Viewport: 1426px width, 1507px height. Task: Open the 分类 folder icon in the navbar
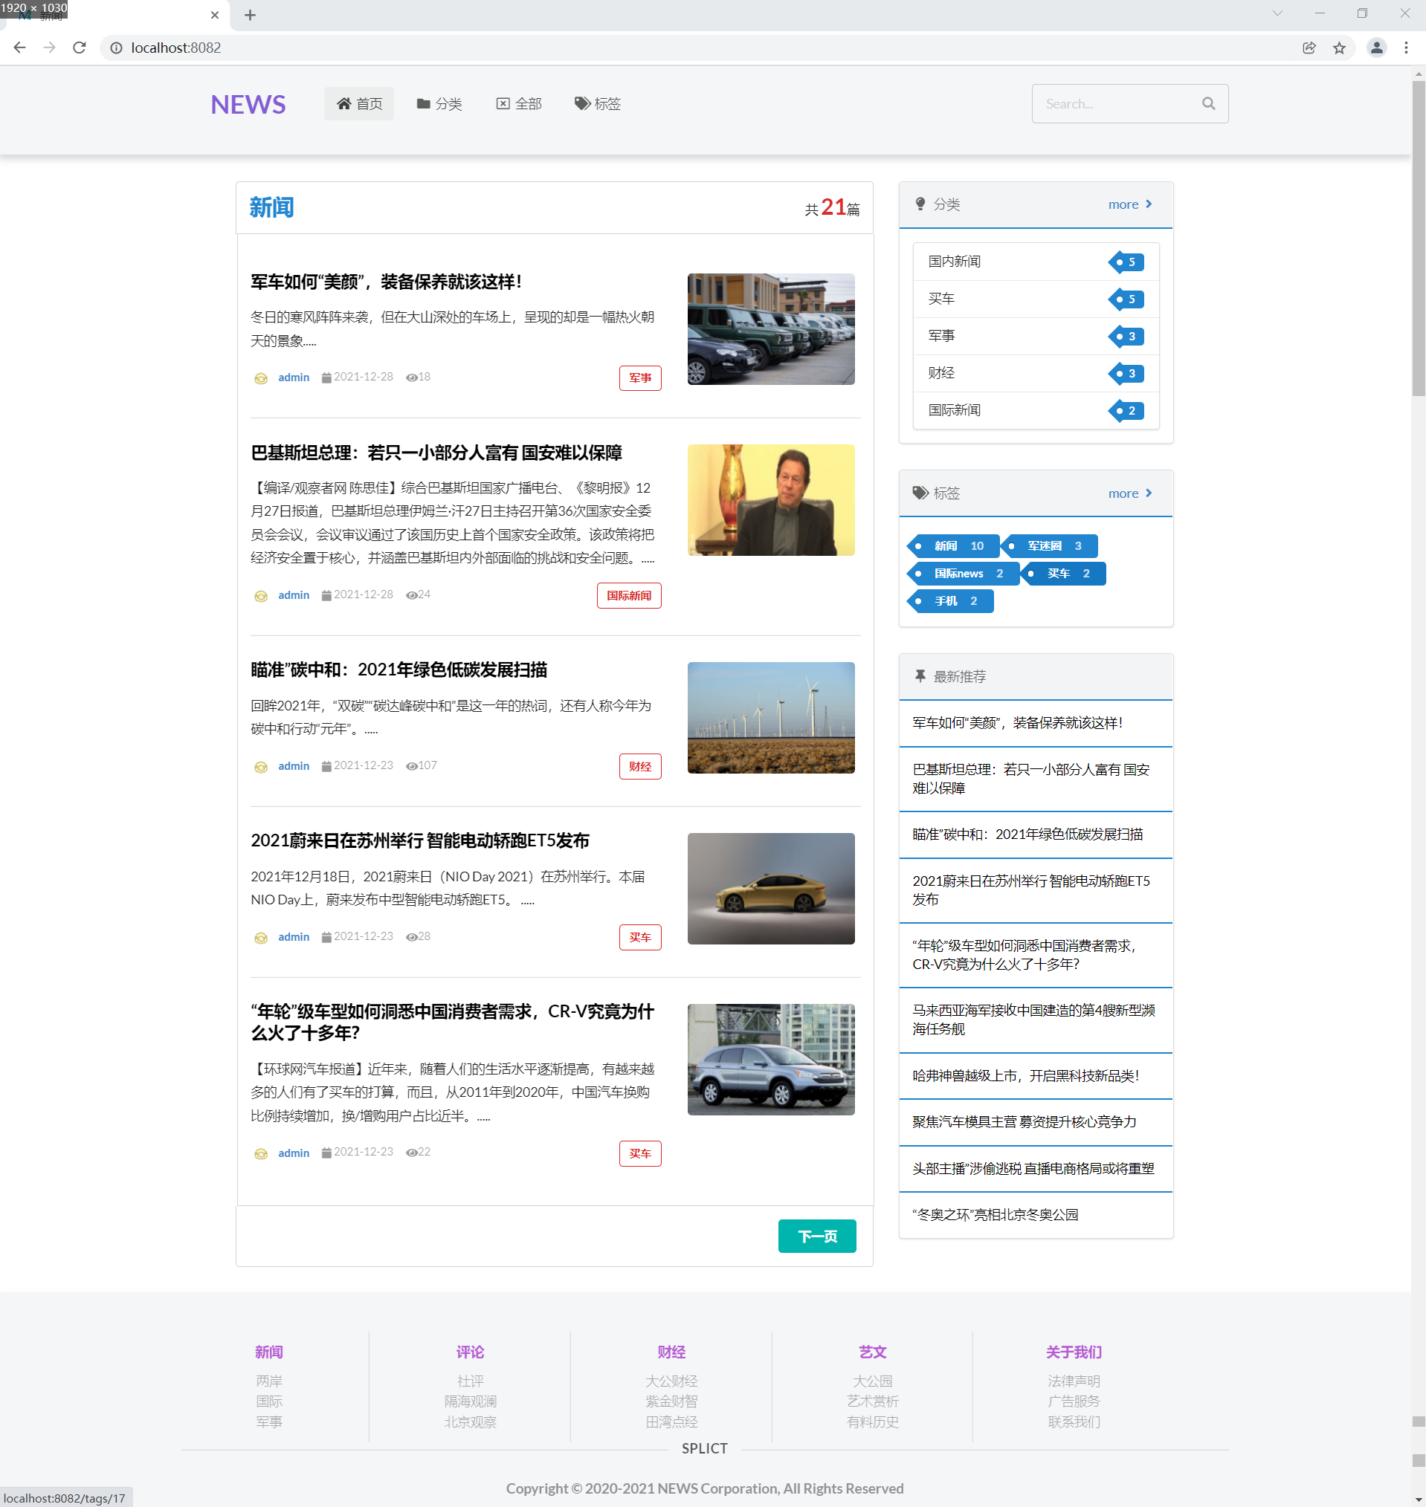click(x=423, y=103)
